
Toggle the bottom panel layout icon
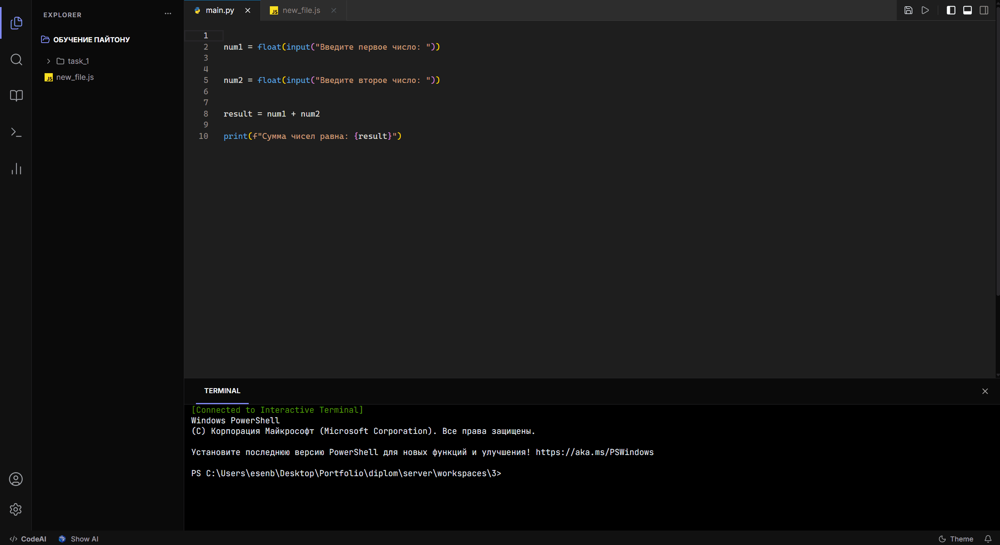(x=967, y=10)
